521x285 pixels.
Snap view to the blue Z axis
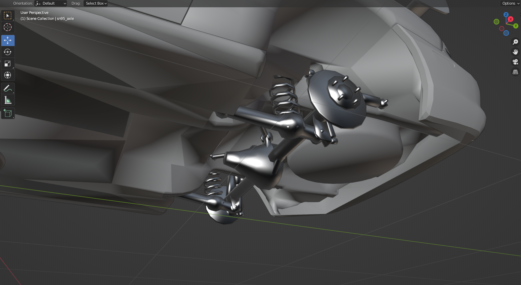506,15
